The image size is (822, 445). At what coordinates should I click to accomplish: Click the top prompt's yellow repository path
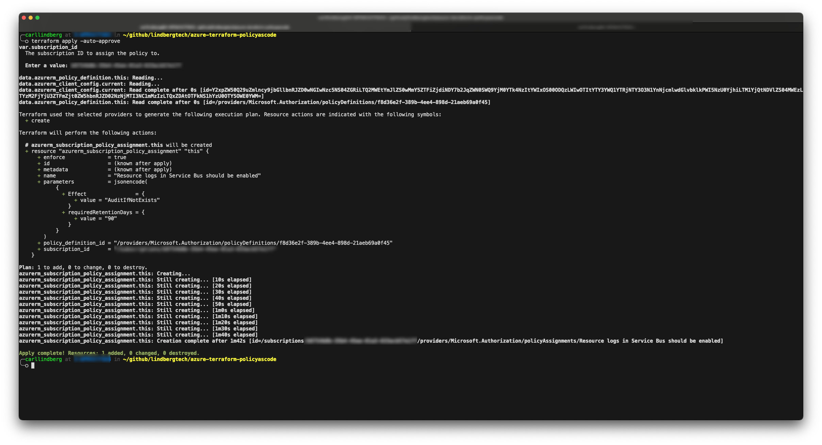[x=199, y=35]
